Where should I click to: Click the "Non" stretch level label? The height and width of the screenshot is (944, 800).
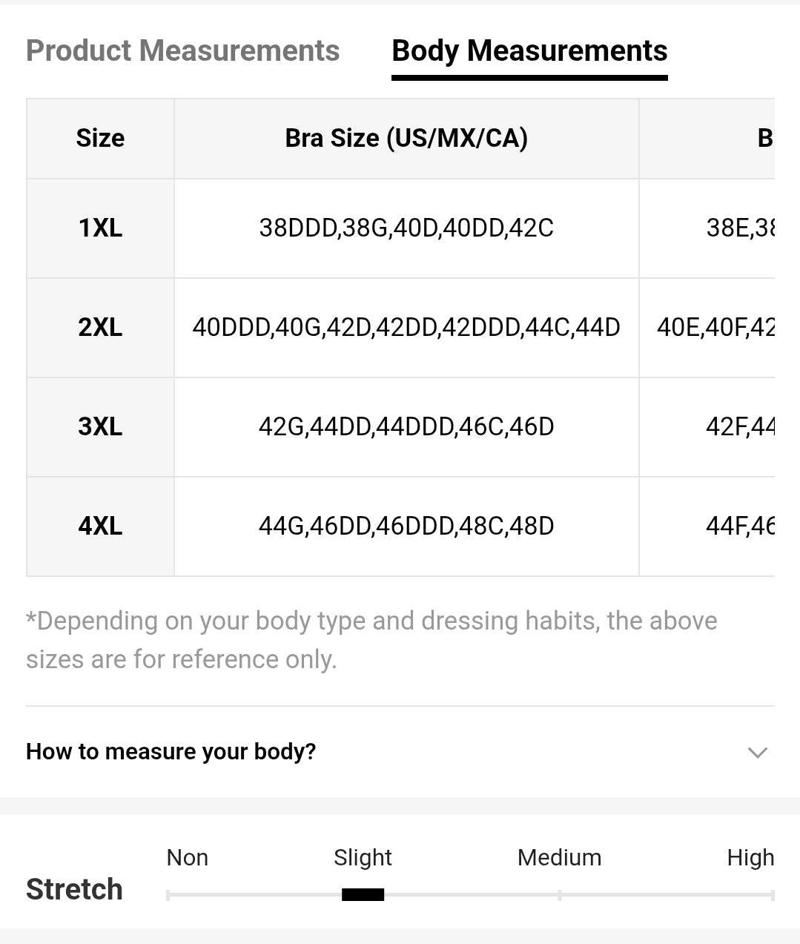pyautogui.click(x=188, y=857)
